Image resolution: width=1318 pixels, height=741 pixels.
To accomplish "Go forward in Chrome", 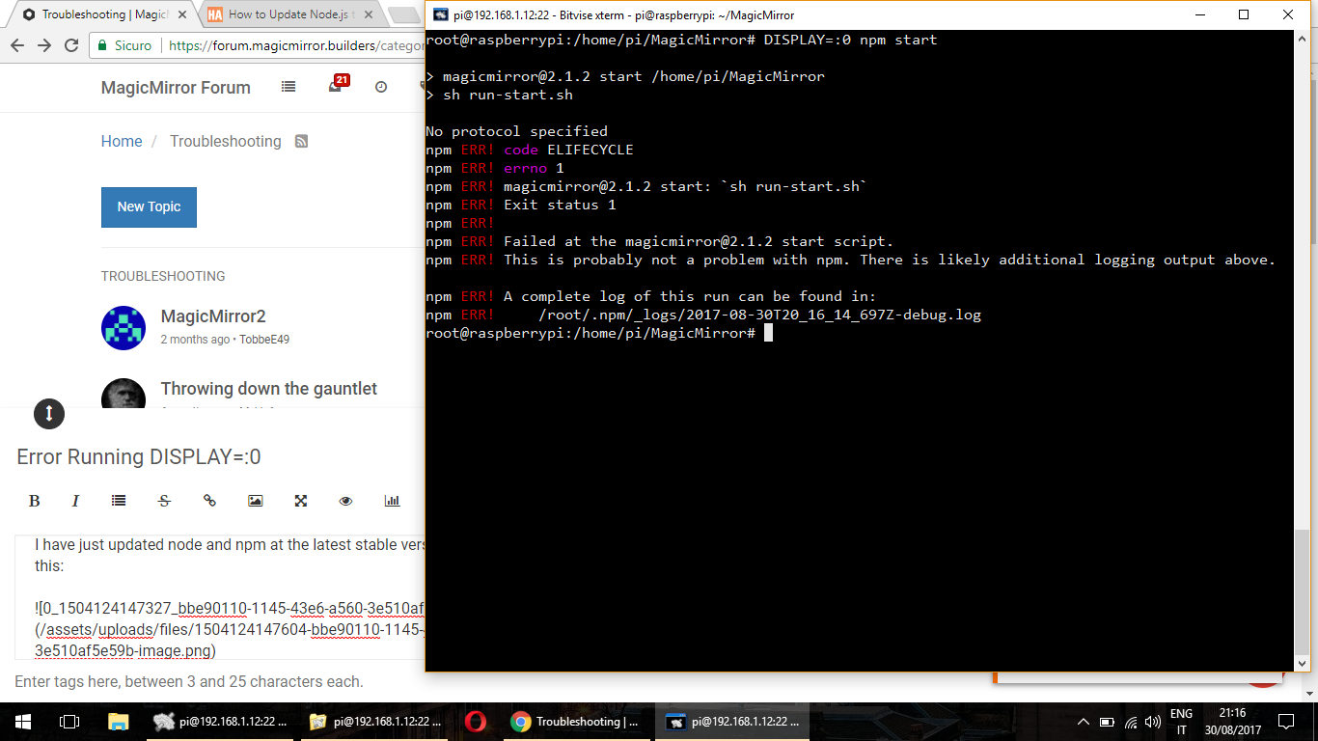I will [44, 45].
